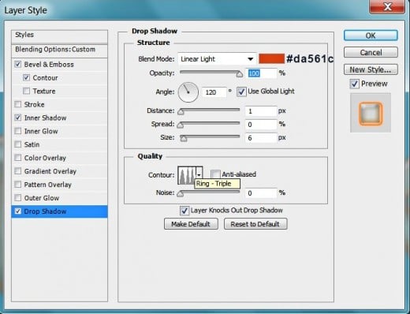Uncheck the Drop Shadow checkbox
Screen dimensions: 410x314
point(18,211)
